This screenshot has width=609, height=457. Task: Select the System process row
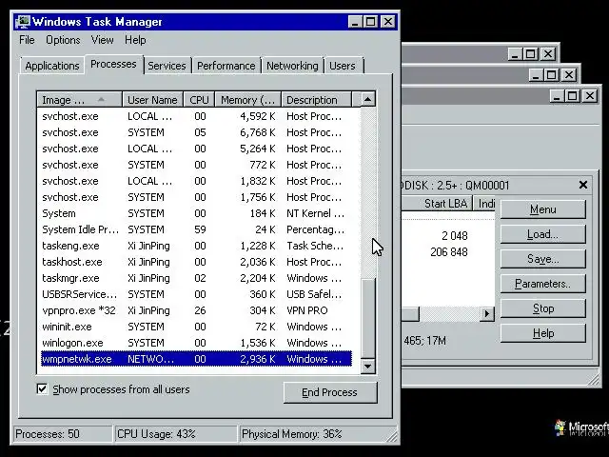click(196, 213)
